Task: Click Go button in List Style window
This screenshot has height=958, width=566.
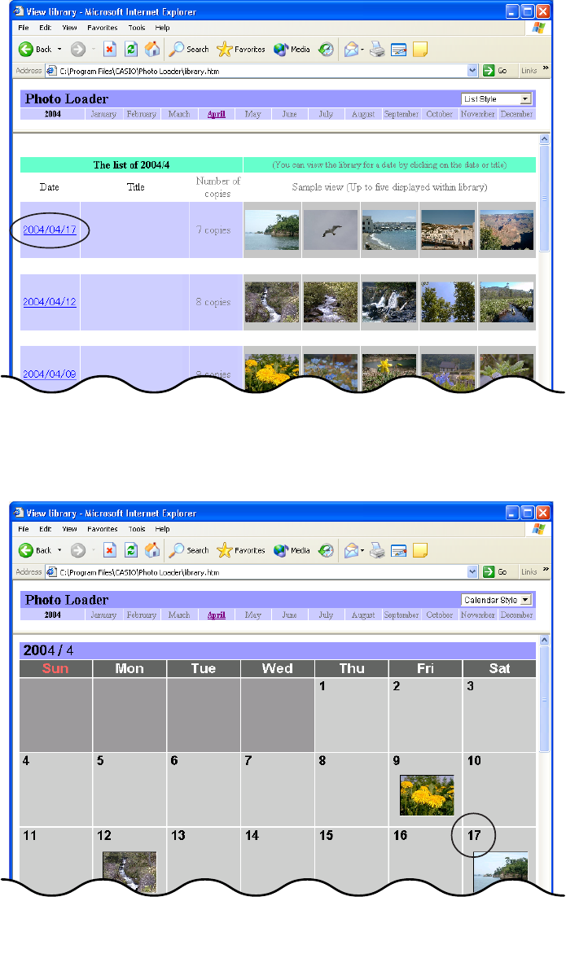Action: pyautogui.click(x=495, y=71)
